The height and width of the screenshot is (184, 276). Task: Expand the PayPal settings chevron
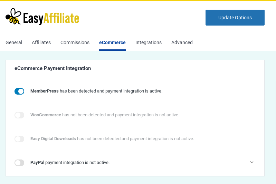[x=252, y=162]
